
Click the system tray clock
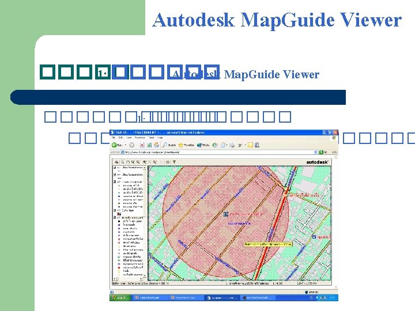click(x=331, y=298)
